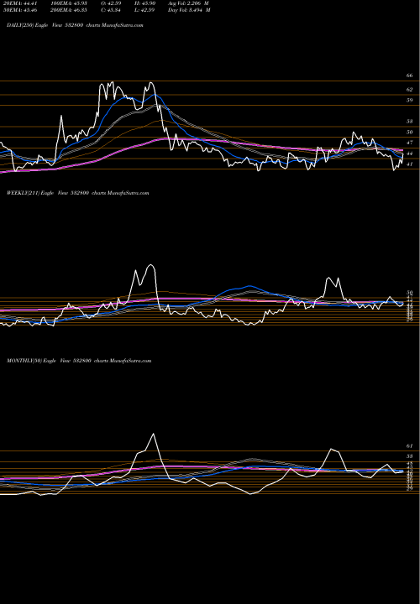The height and width of the screenshot is (604, 420).
Task: Click the 61 price label on monthly chart
Action: (410, 445)
